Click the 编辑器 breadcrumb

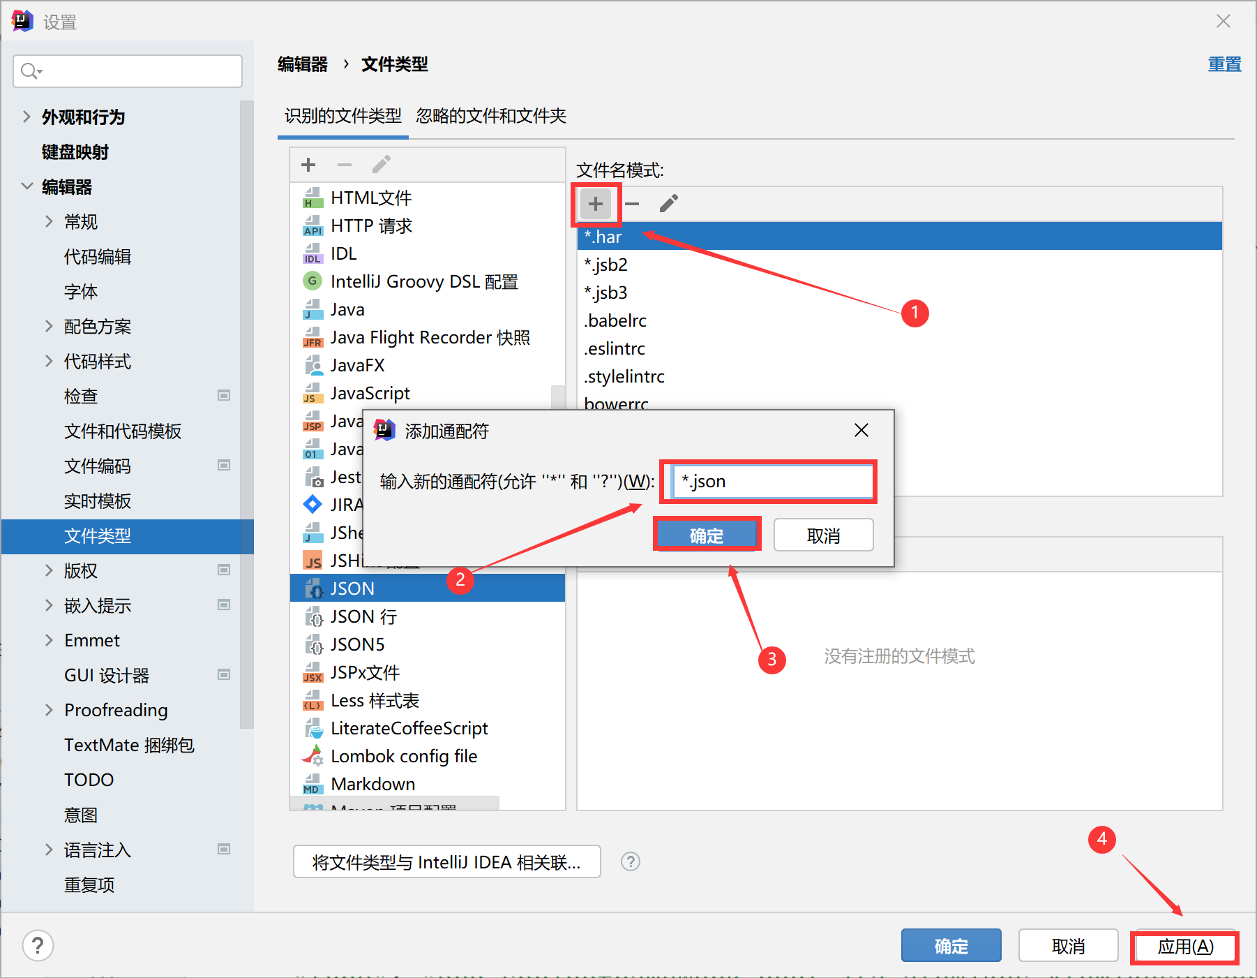[303, 64]
